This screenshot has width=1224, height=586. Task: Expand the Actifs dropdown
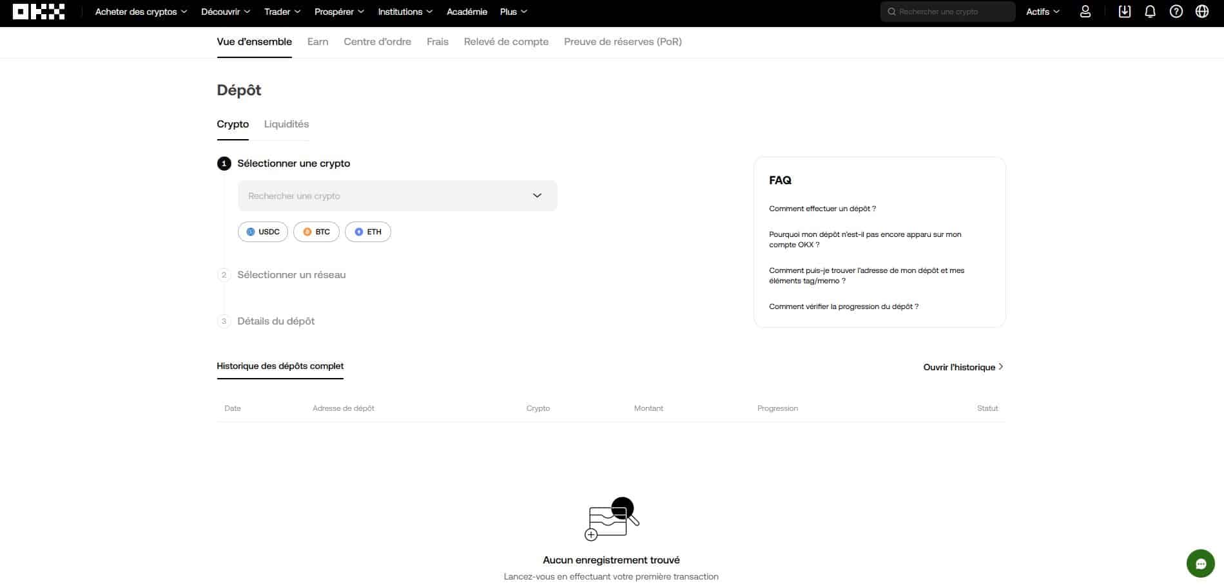pos(1043,12)
